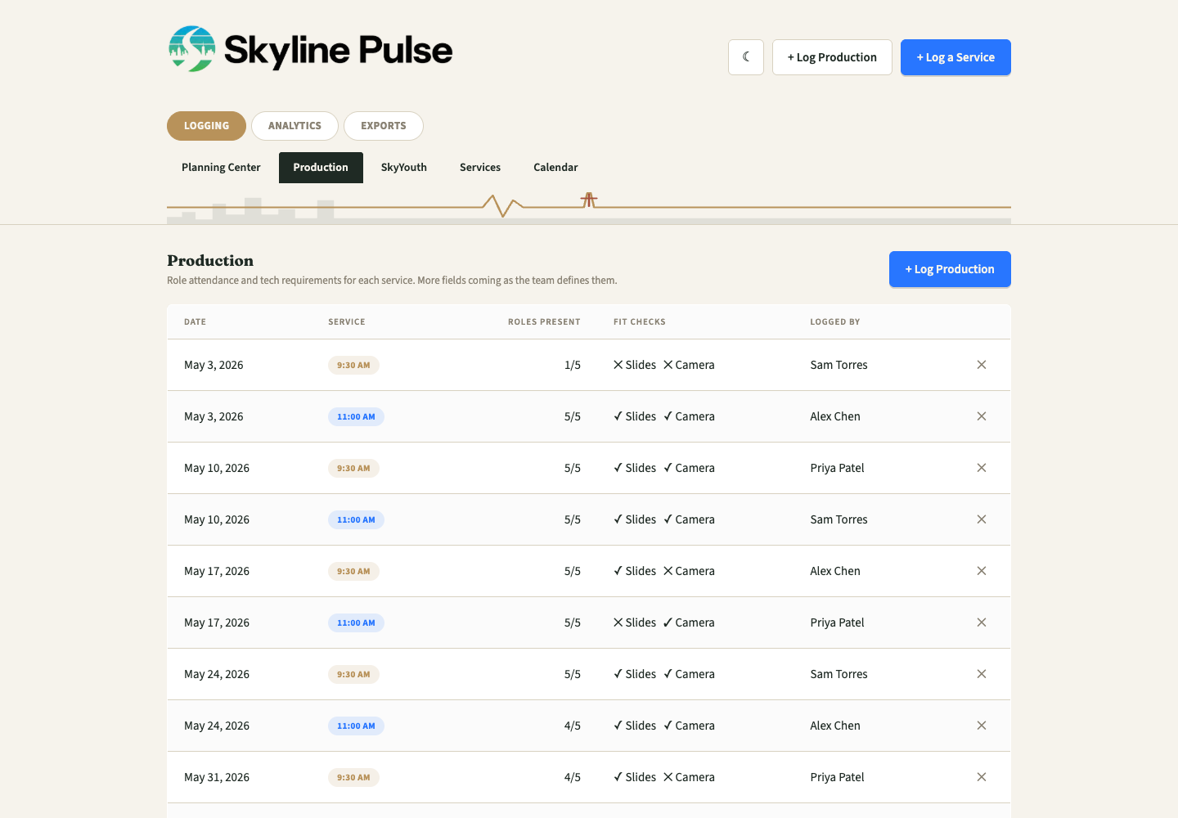The height and width of the screenshot is (818, 1178).
Task: Remove the May 24, 2026 9:30 AM row
Action: (x=982, y=674)
